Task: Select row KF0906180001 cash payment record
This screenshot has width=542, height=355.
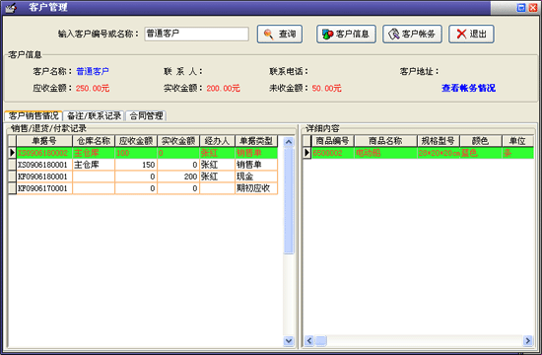Action: [143, 177]
